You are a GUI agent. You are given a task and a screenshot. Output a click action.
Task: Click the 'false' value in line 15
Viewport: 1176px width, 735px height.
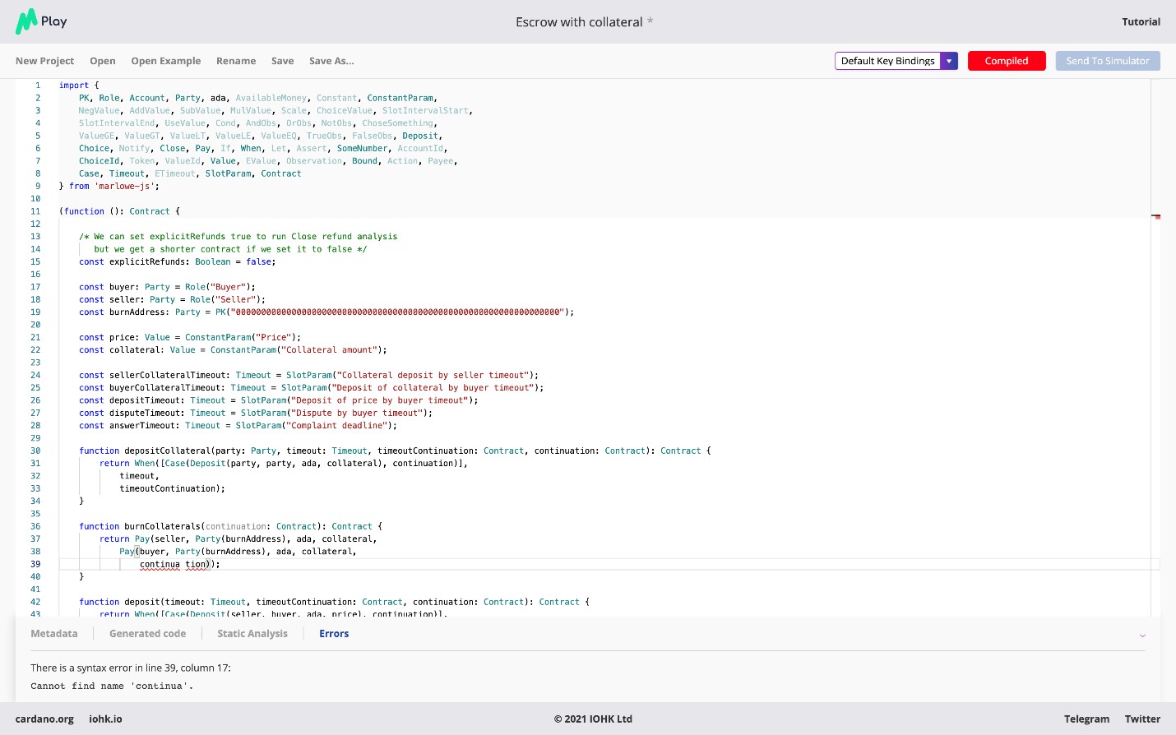pyautogui.click(x=258, y=262)
